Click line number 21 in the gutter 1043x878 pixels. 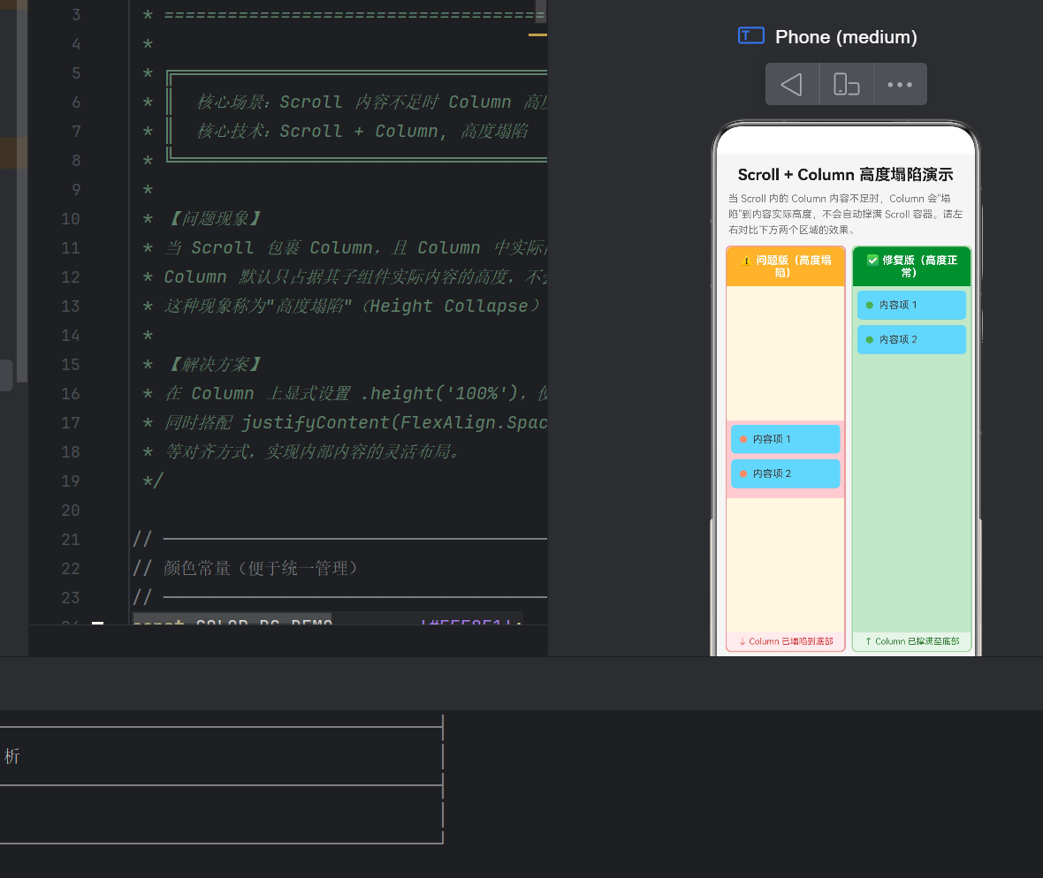coord(71,540)
